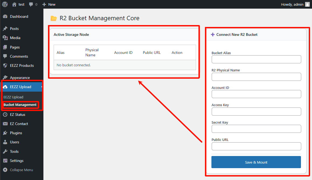Open the Media library menu
This screenshot has width=312, height=180.
click(15, 38)
